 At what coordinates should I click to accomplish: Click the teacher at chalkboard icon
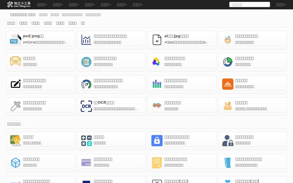click(15, 140)
